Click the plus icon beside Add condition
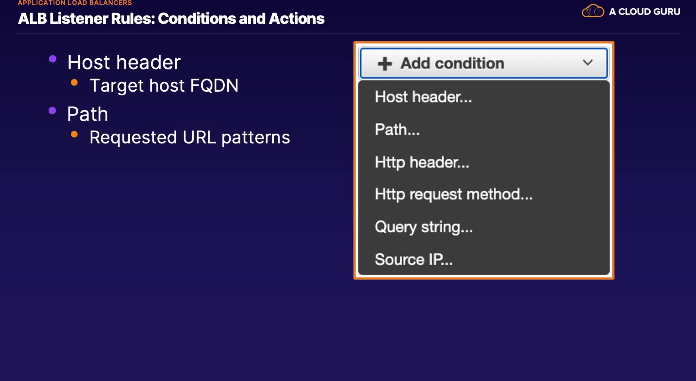 click(x=385, y=64)
